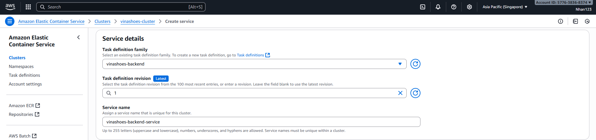Screen dimensions: 596x140
Task: Click the vinashoes-cluster breadcrumb link
Action: pos(138,21)
